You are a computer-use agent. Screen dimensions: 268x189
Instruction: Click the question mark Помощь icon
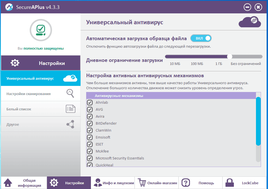pyautogui.click(x=186, y=183)
